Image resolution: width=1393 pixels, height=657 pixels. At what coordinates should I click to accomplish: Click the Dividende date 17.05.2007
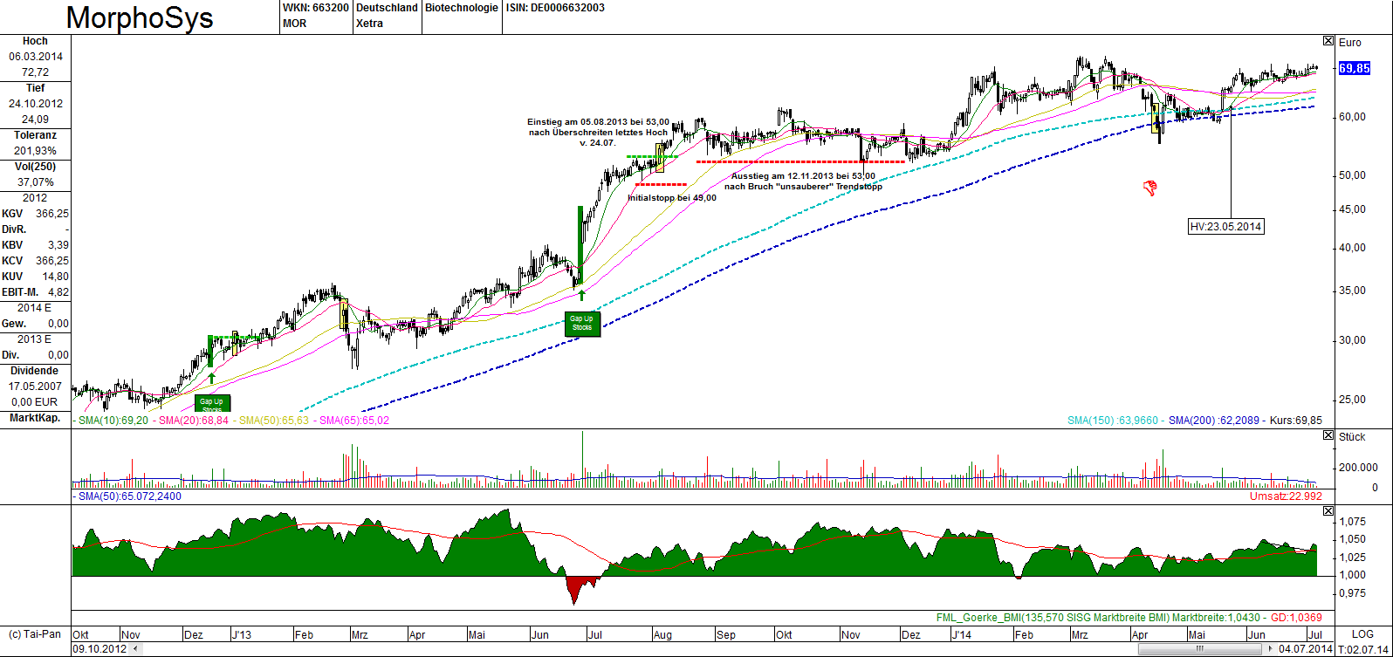click(35, 387)
